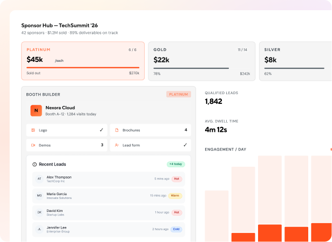
Task: Open the Platinum tier card
Action: point(83,61)
